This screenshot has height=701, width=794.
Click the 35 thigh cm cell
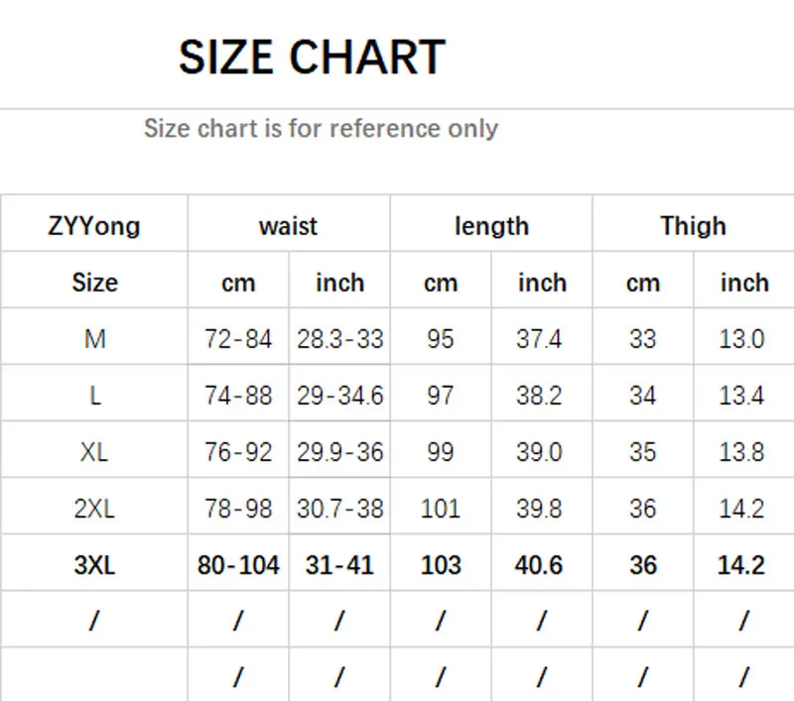pos(642,452)
